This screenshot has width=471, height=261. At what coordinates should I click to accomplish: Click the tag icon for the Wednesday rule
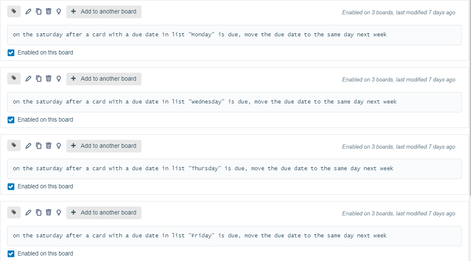(14, 79)
